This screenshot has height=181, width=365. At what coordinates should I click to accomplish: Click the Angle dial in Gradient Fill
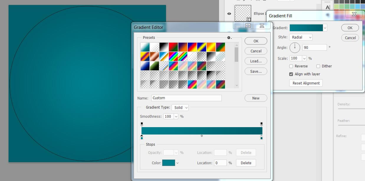(x=295, y=47)
